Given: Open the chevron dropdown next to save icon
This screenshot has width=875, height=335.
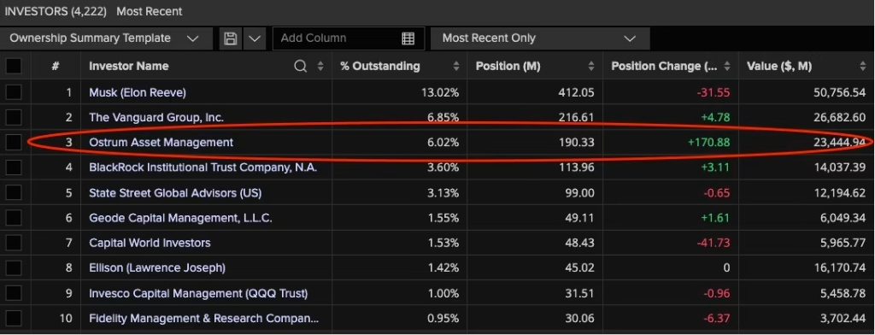Looking at the screenshot, I should (x=255, y=38).
